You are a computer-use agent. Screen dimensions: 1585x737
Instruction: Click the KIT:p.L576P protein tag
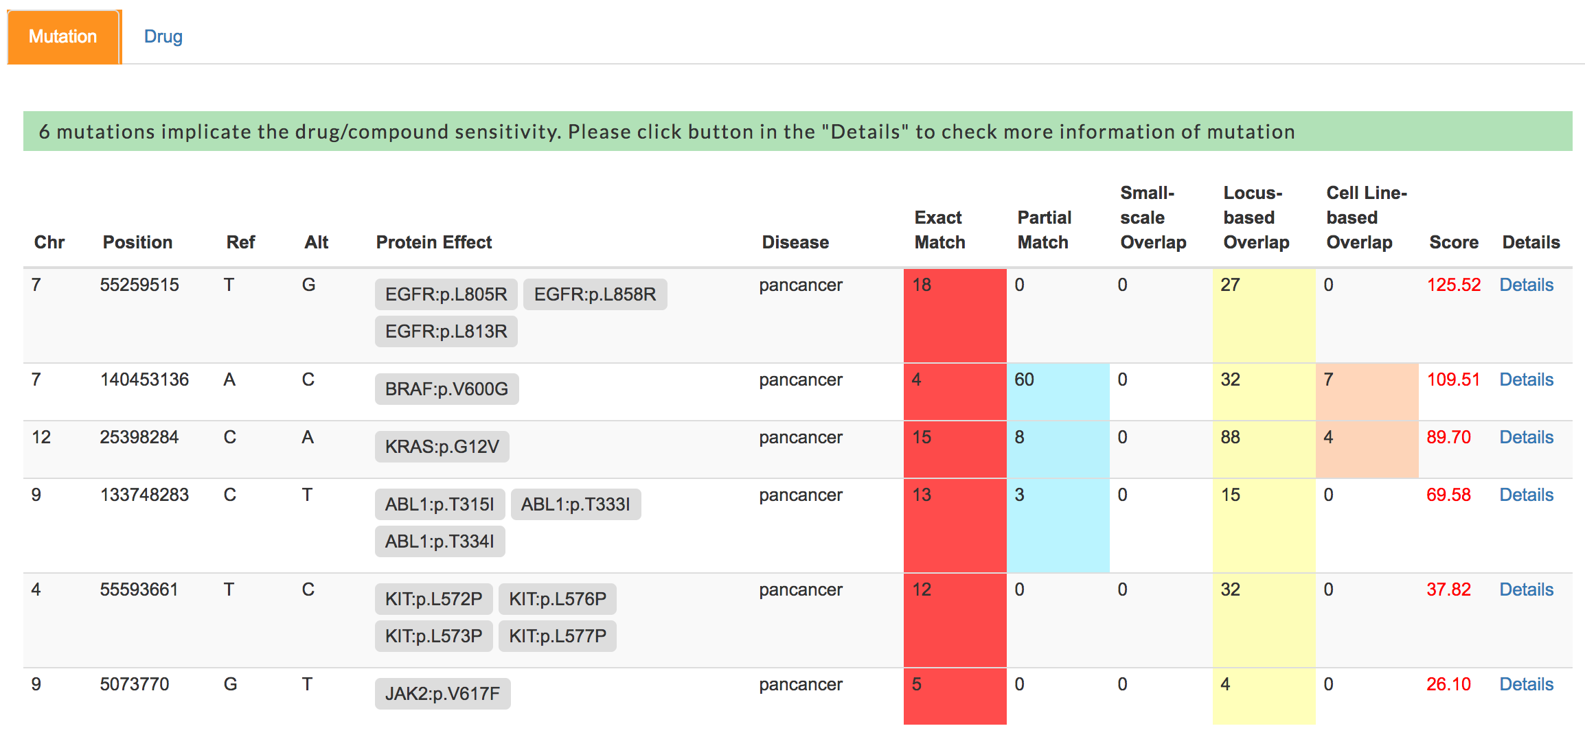[557, 599]
